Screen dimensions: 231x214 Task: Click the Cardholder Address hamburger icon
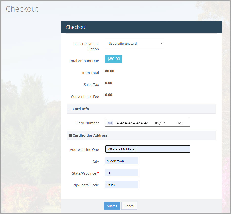[x=70, y=135]
